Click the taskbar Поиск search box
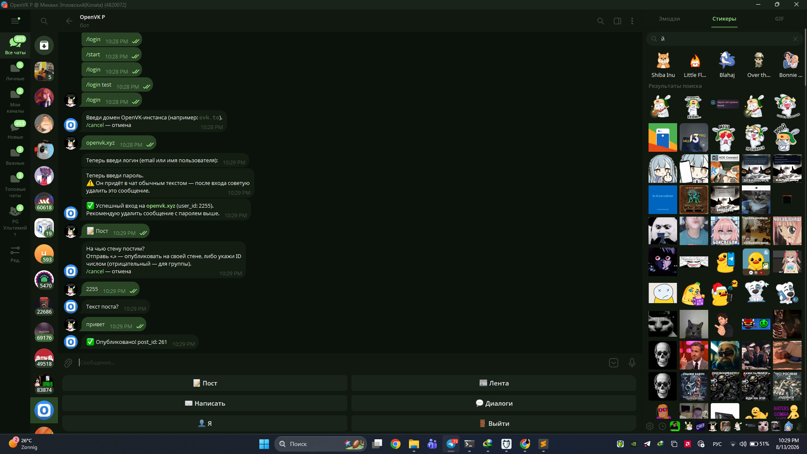Image resolution: width=807 pixels, height=454 pixels. [321, 444]
